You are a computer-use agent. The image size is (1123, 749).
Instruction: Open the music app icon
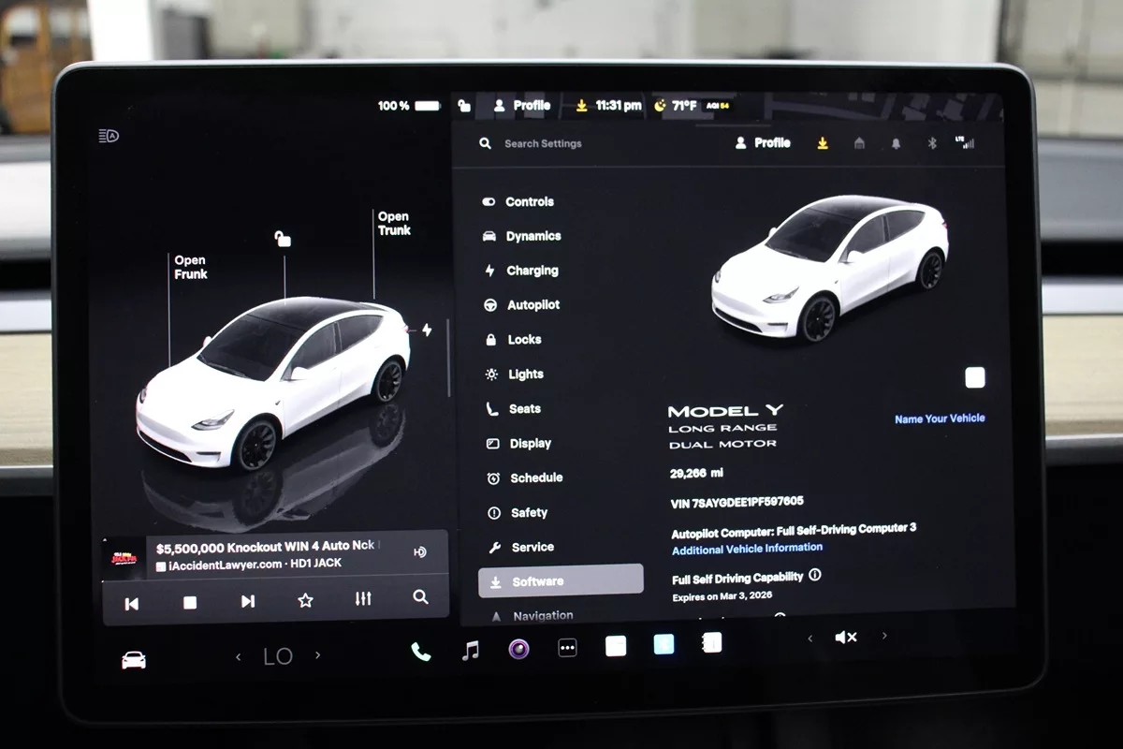point(471,650)
